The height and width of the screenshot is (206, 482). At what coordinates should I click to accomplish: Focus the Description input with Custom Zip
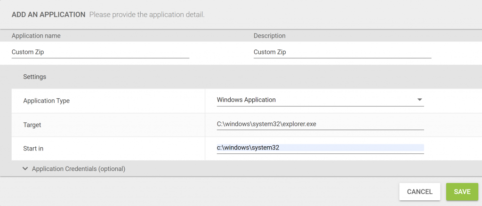coord(343,52)
